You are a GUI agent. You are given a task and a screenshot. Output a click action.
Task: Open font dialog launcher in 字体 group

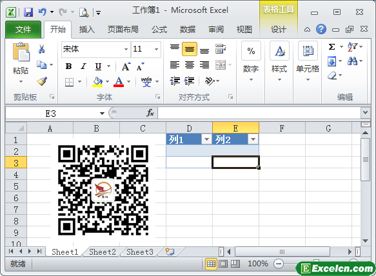(x=157, y=97)
